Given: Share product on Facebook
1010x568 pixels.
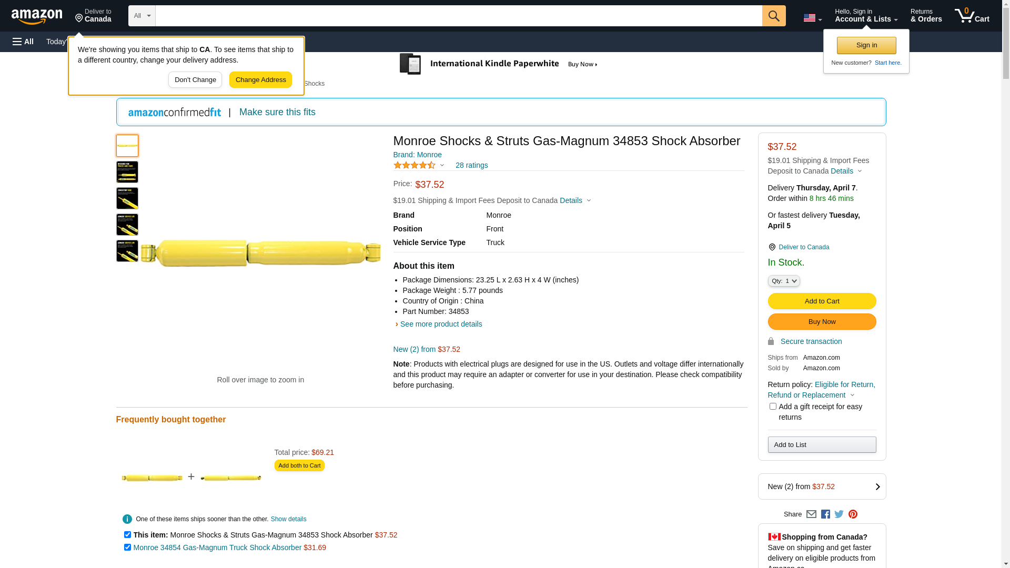Looking at the screenshot, I should pyautogui.click(x=825, y=514).
